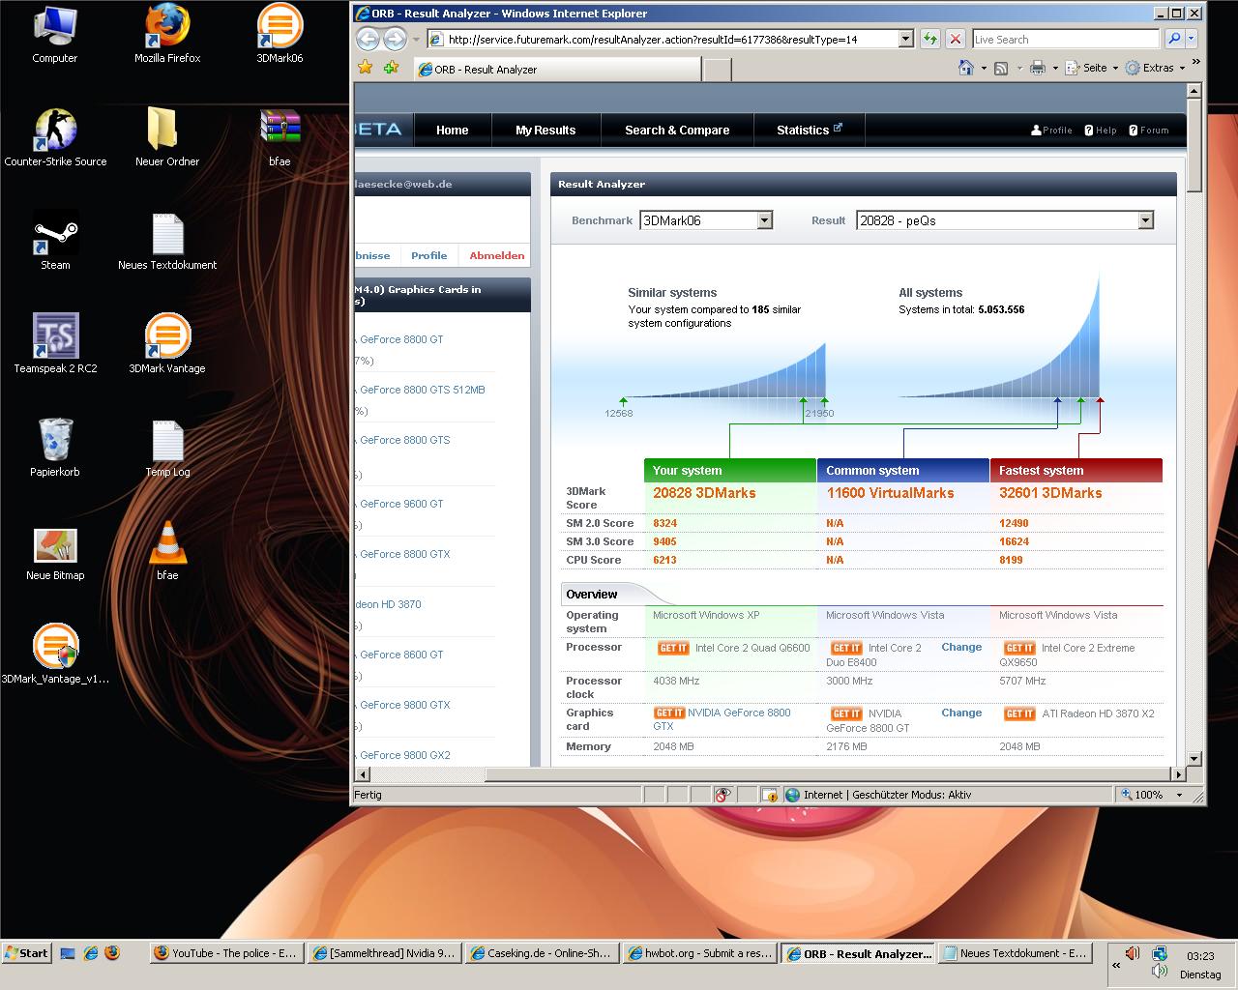1238x990 pixels.
Task: Click the taskbar clock showing 03:23
Action: pos(1200,955)
